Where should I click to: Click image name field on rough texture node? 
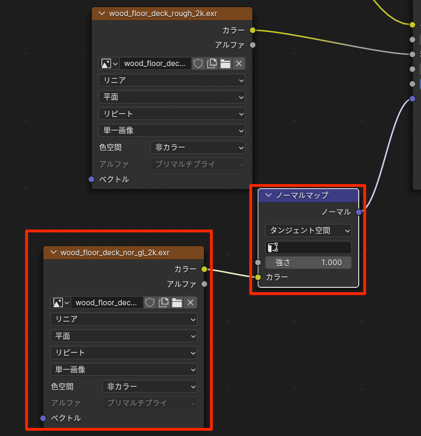(x=155, y=64)
